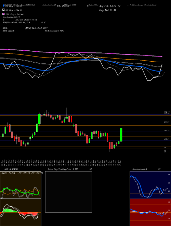Click the 214.51 price axis label

coord(167,122)
